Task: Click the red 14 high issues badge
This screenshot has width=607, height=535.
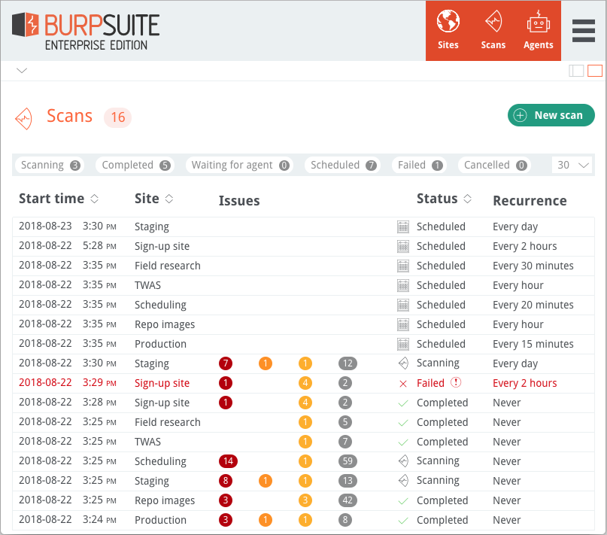Action: (x=228, y=461)
